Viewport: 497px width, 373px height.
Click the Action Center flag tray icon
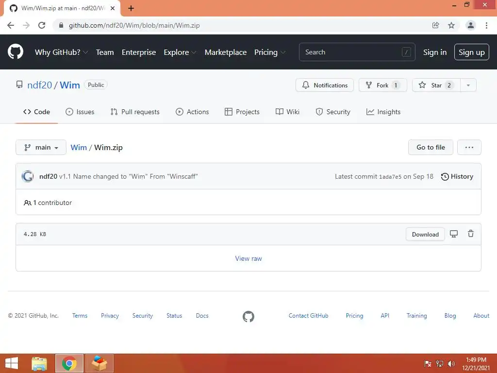[x=428, y=364]
